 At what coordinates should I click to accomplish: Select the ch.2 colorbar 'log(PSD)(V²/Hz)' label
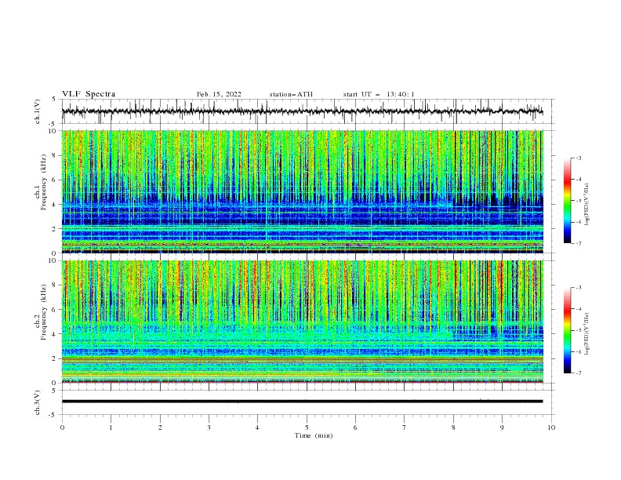tap(587, 334)
